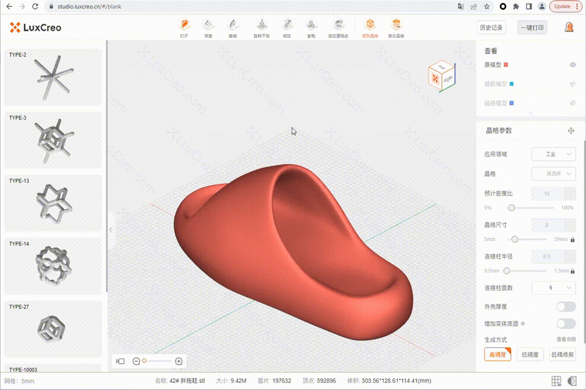The width and height of the screenshot is (586, 390).
Task: Click the 晶格模型 blue color swatch
Action: [x=512, y=103]
